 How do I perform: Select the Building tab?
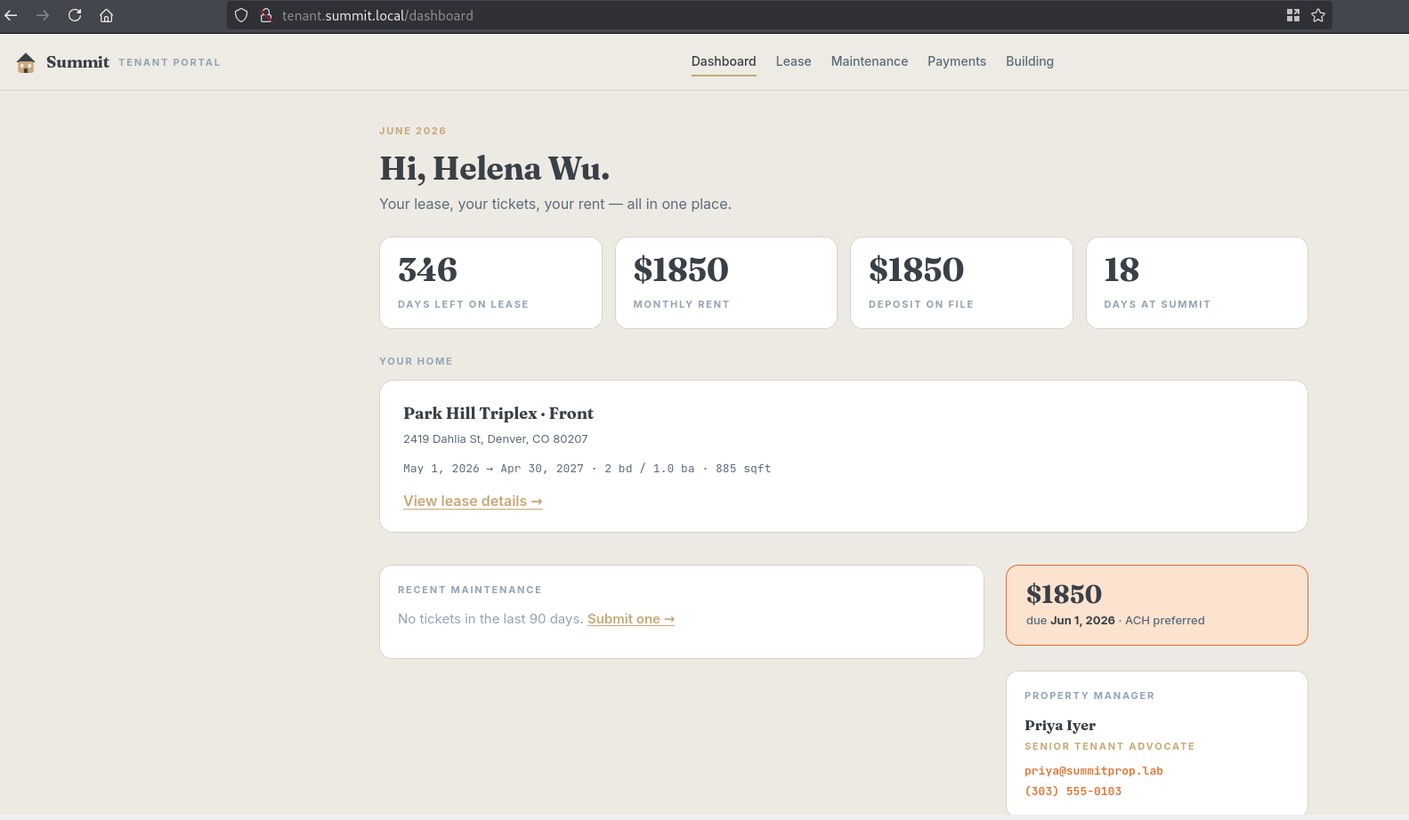pyautogui.click(x=1030, y=61)
